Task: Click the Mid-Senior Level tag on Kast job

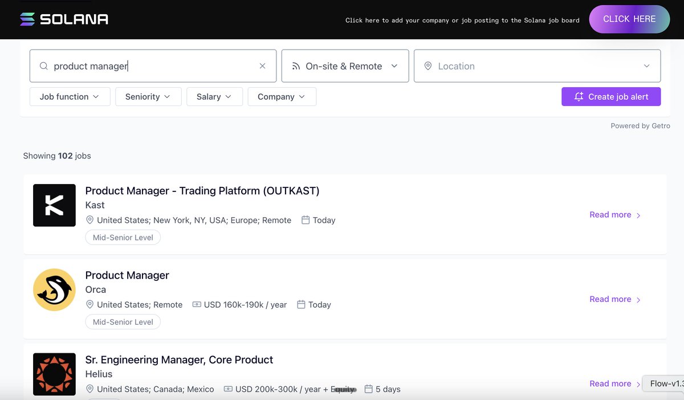Action: coord(123,238)
